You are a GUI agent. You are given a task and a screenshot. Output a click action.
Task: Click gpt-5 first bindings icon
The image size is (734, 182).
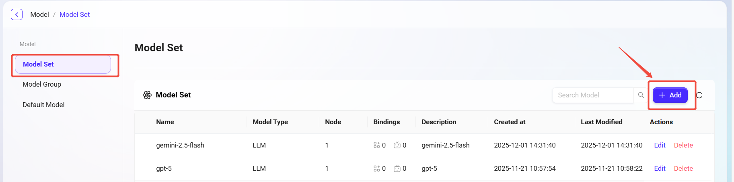376,168
